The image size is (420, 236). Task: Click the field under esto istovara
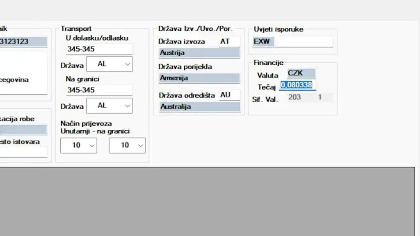click(23, 152)
